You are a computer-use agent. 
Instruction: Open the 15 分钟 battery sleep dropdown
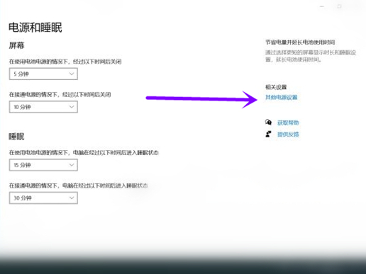[43, 165]
